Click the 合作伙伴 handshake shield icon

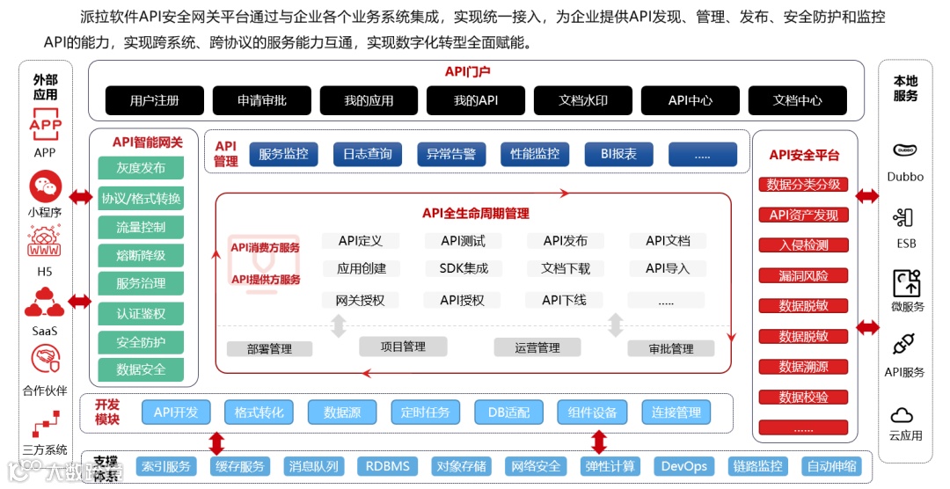pos(46,360)
